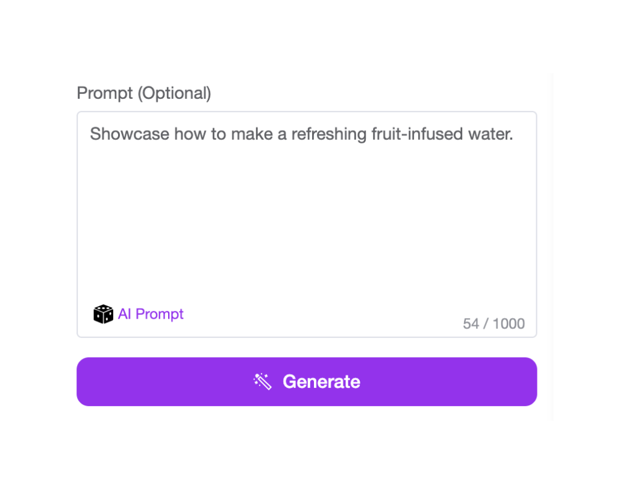Viewport: 617px width, 494px height.
Task: Click the word '(Optional)' in the label
Action: tap(174, 93)
